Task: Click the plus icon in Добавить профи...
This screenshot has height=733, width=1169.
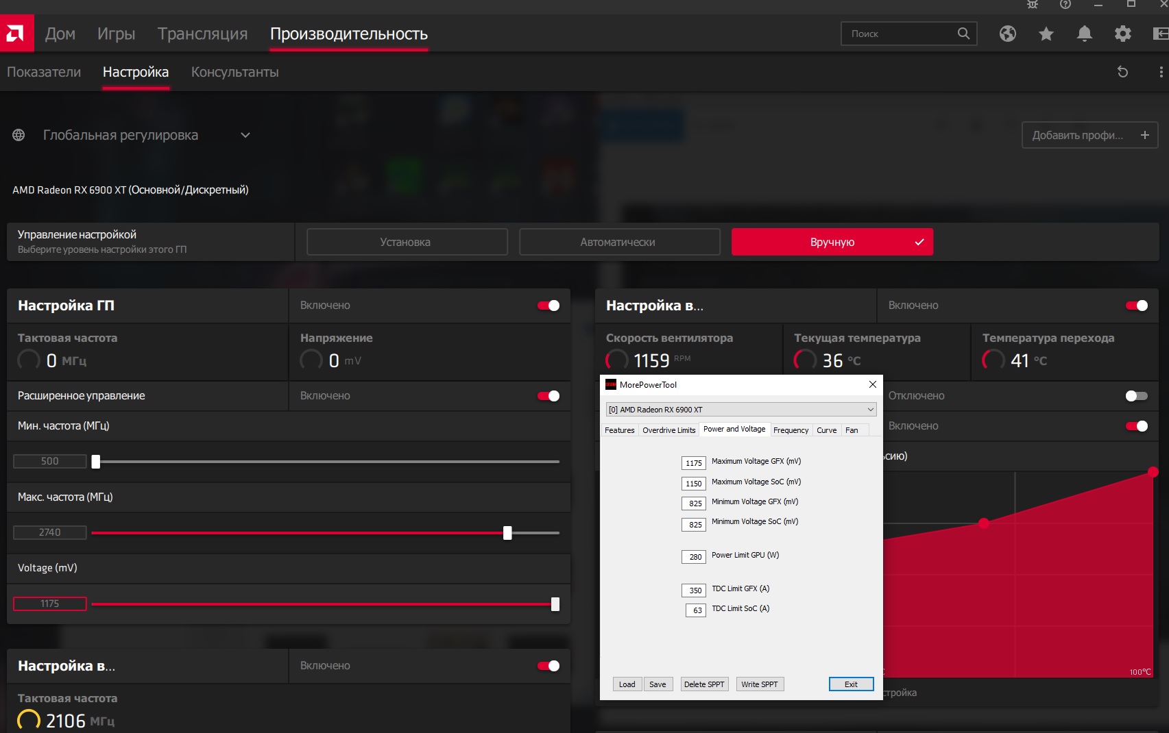Action: pyautogui.click(x=1144, y=135)
